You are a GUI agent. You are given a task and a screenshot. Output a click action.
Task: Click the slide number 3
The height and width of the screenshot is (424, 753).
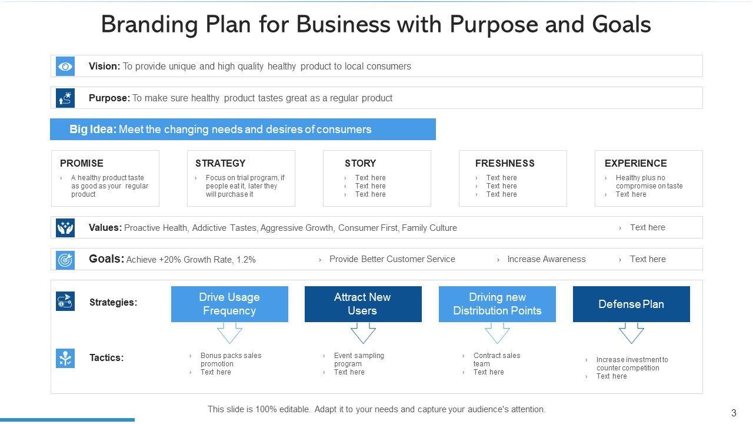click(734, 413)
